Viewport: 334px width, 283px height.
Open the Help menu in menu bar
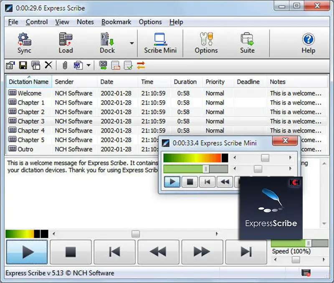click(x=176, y=22)
